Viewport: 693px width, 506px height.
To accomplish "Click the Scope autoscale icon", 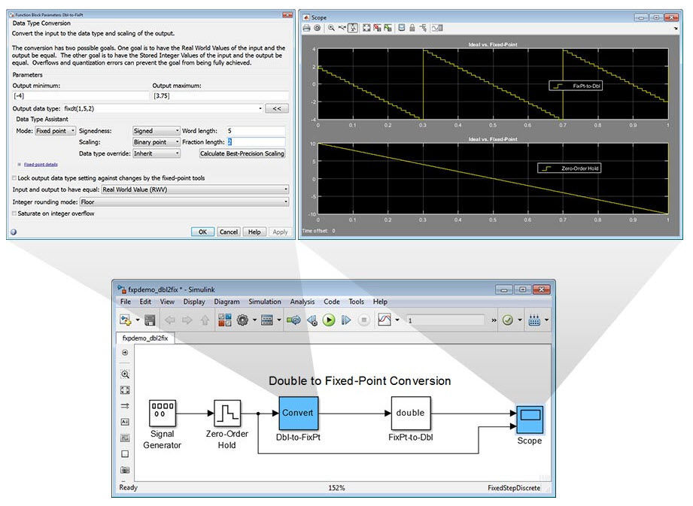I will pyautogui.click(x=366, y=28).
